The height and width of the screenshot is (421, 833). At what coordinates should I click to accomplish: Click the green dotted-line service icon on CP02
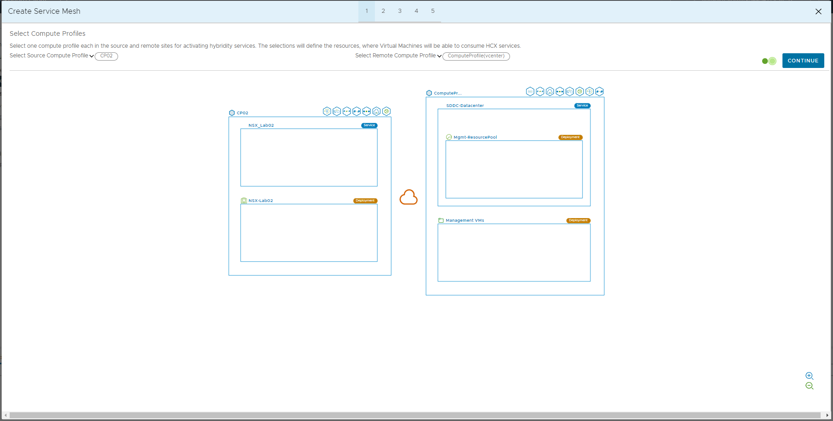coord(347,111)
